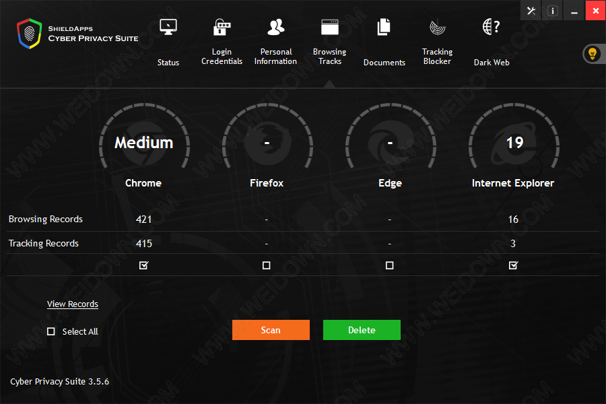The image size is (606, 404).
Task: Switch to the Login Credentials tab label
Action: click(222, 57)
